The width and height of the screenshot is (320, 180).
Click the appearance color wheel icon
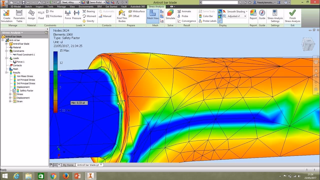[x=83, y=2]
